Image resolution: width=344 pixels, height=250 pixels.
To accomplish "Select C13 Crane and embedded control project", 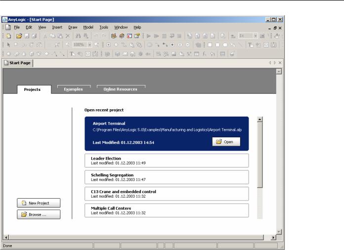I will tap(167, 194).
